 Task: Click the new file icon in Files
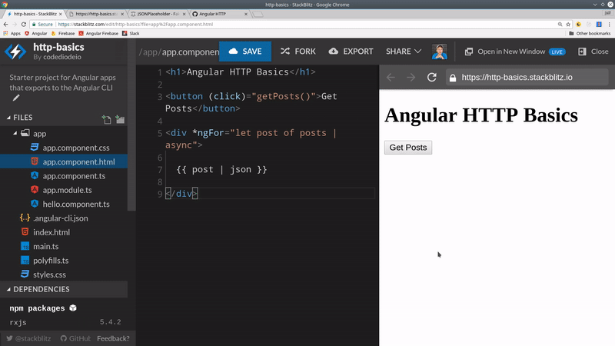tap(106, 119)
